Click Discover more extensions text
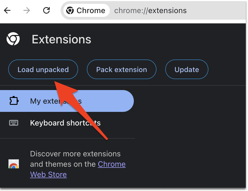This screenshot has height=191, width=248. tap(75, 154)
